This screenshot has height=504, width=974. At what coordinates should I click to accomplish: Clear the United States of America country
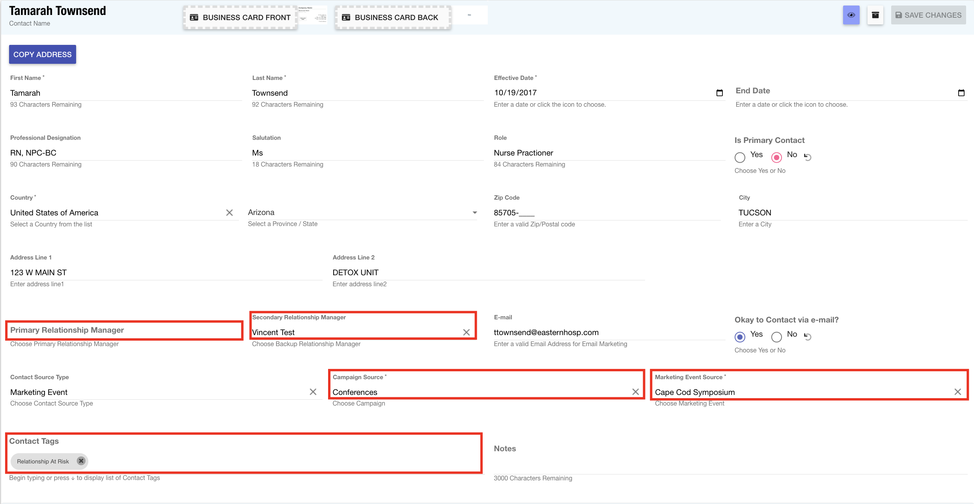click(229, 213)
